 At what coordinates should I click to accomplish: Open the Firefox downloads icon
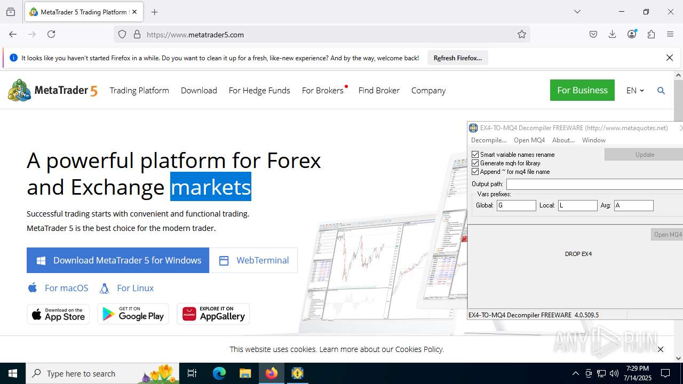pyautogui.click(x=613, y=34)
